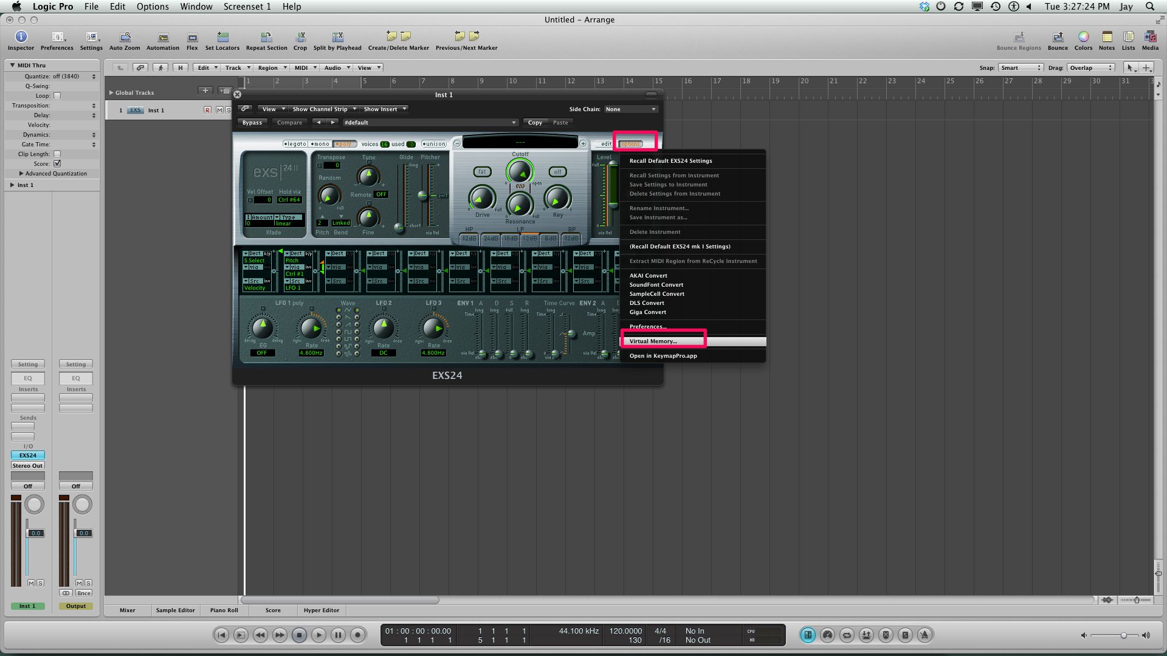Click the Arrange area link icon
Screen dimensions: 1167x656
pyautogui.click(x=140, y=67)
